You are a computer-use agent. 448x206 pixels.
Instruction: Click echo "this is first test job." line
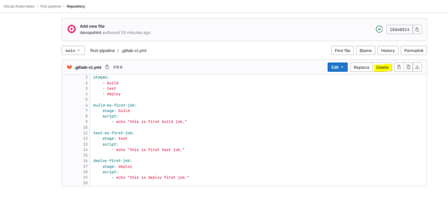point(148,150)
